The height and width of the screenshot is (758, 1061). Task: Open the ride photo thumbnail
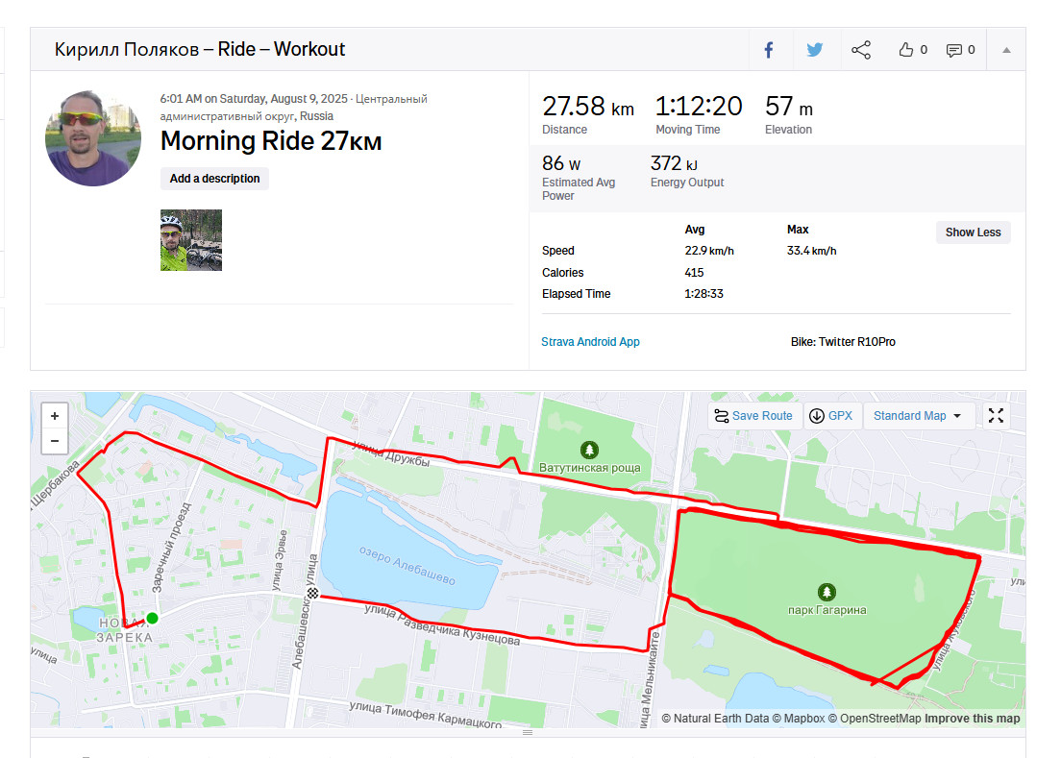(191, 240)
